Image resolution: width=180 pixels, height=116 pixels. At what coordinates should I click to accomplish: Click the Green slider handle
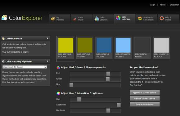pos(108,79)
